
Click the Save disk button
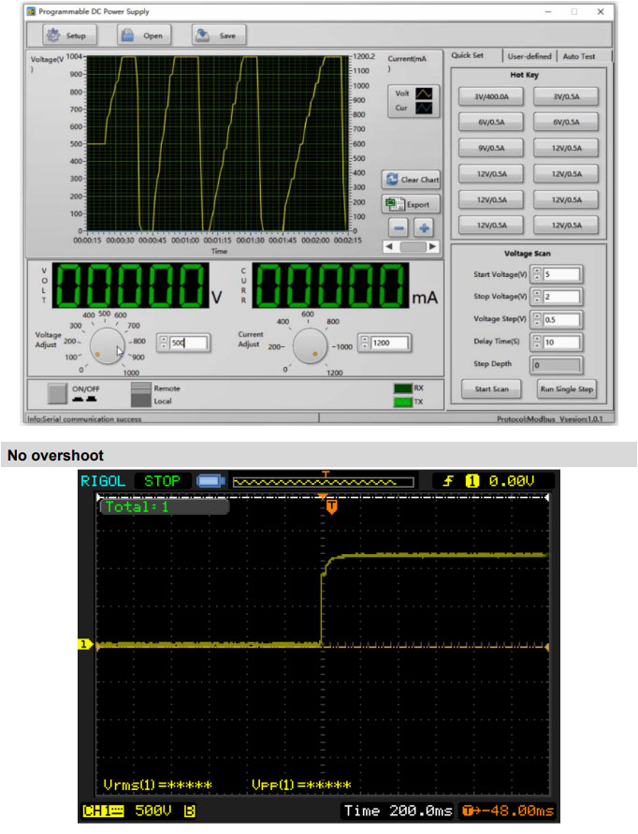pos(219,36)
